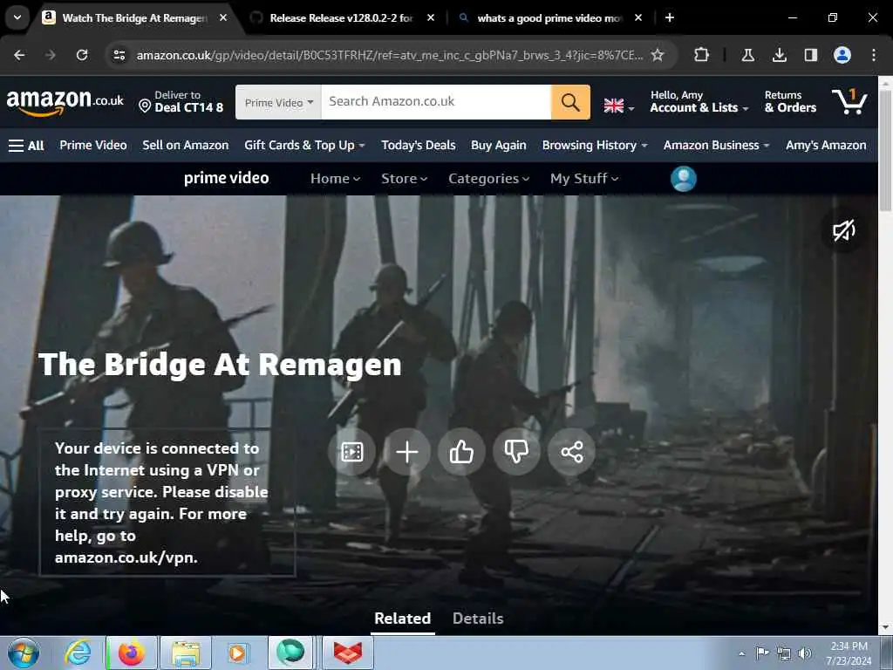The width and height of the screenshot is (893, 670).
Task: Open Today's Deals link
Action: (418, 146)
